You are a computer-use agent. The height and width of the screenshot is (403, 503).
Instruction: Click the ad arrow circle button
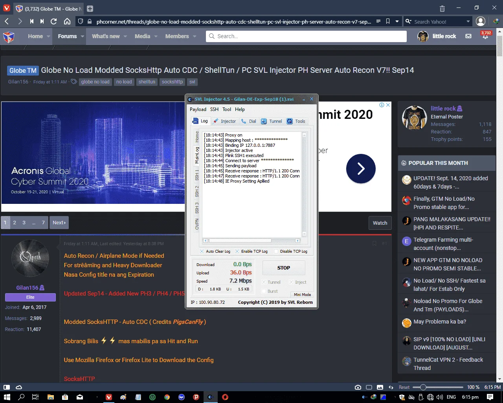pos(361,168)
